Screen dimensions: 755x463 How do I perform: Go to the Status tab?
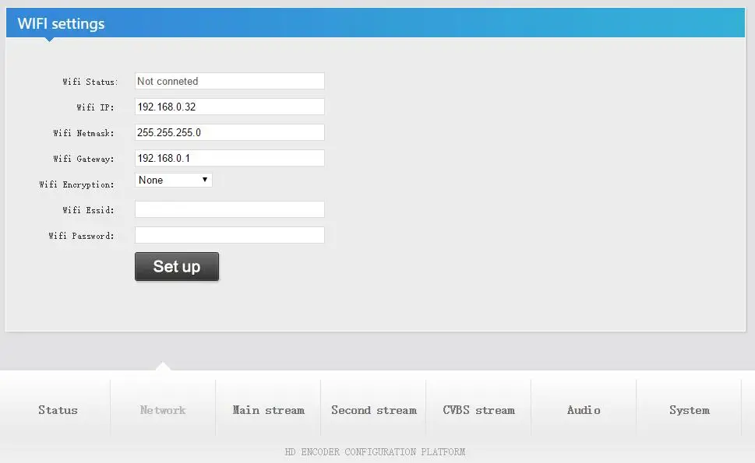[58, 410]
